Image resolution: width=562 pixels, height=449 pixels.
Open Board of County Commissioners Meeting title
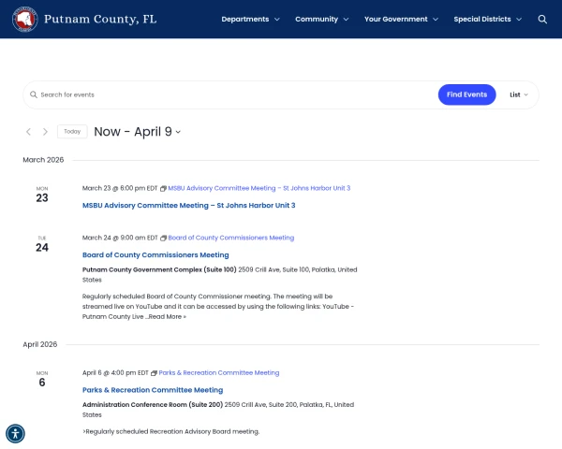click(155, 254)
